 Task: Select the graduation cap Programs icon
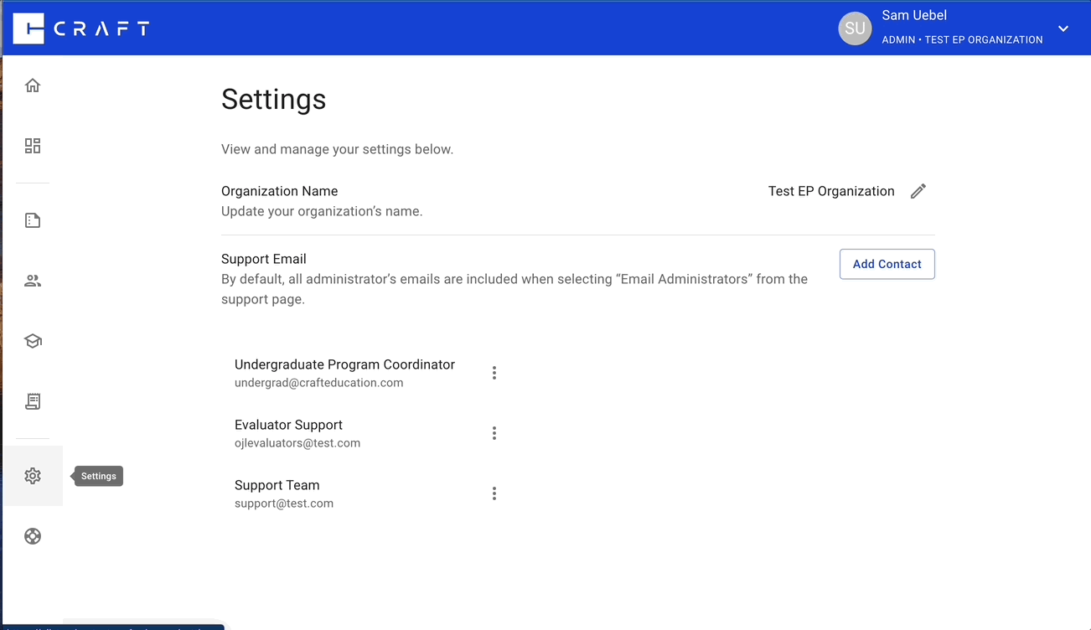[32, 340]
